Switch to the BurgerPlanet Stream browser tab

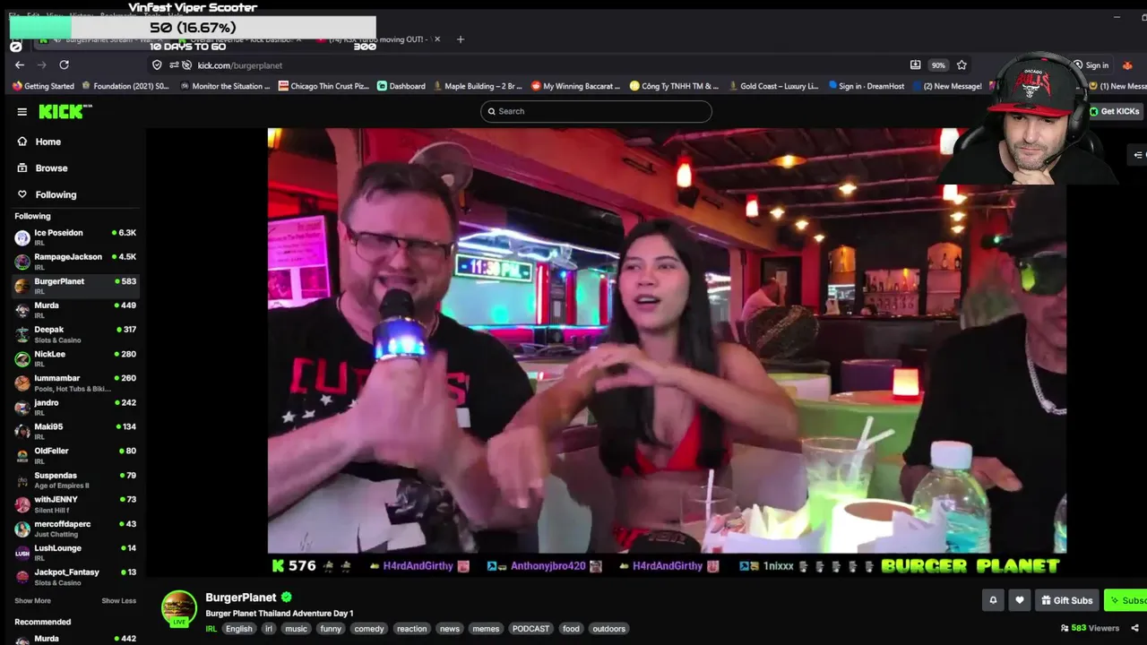tap(100, 39)
